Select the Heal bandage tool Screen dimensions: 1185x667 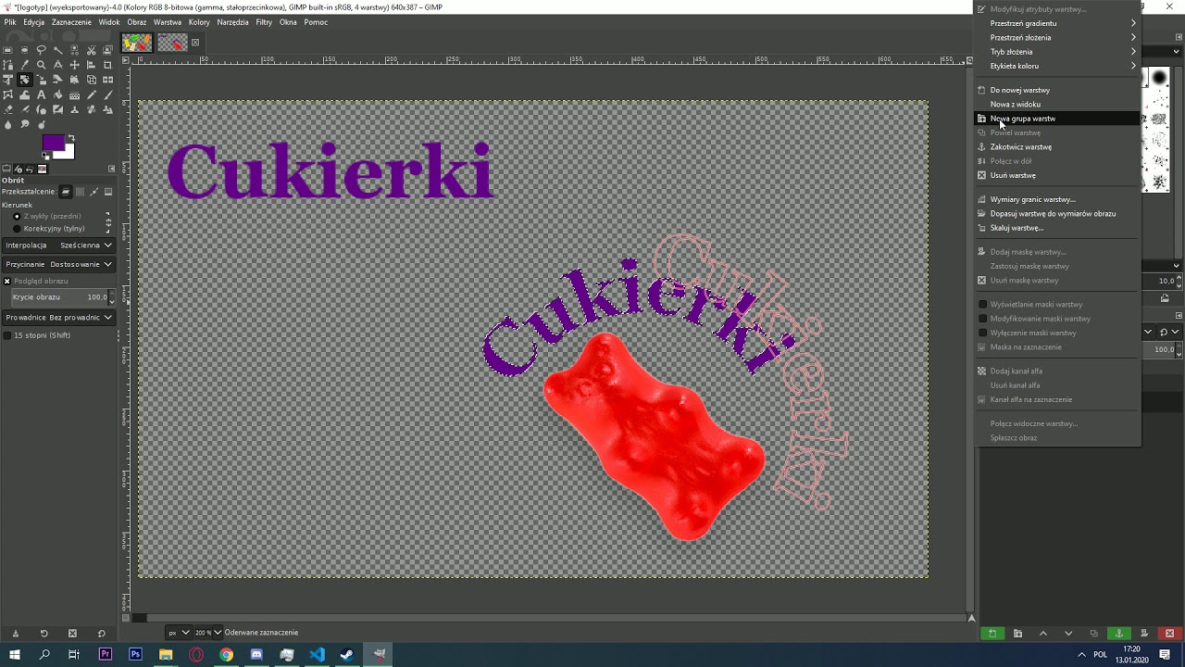pyautogui.click(x=91, y=109)
